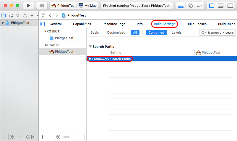Screen dimensions: 237x141
Task: Click the Run (play) button
Action: 28,6
